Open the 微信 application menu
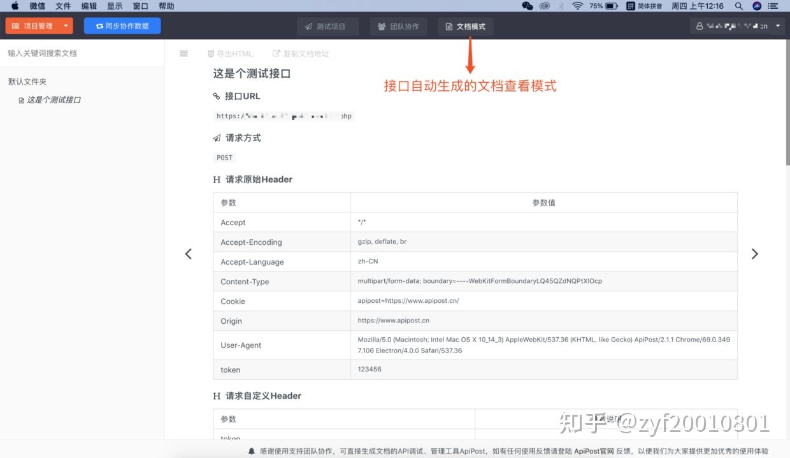Image resolution: width=790 pixels, height=458 pixels. point(37,6)
